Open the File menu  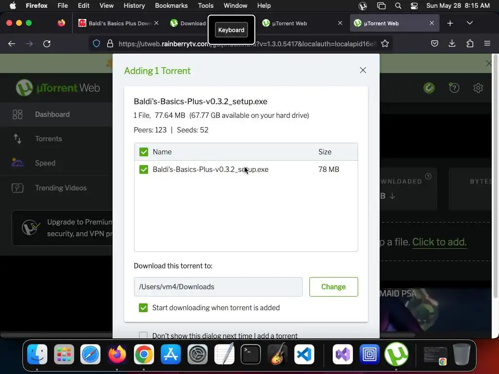click(62, 6)
